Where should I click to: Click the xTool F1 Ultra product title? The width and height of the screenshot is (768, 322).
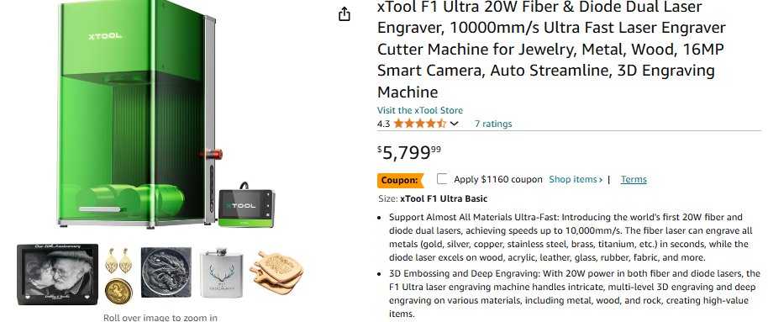[551, 49]
